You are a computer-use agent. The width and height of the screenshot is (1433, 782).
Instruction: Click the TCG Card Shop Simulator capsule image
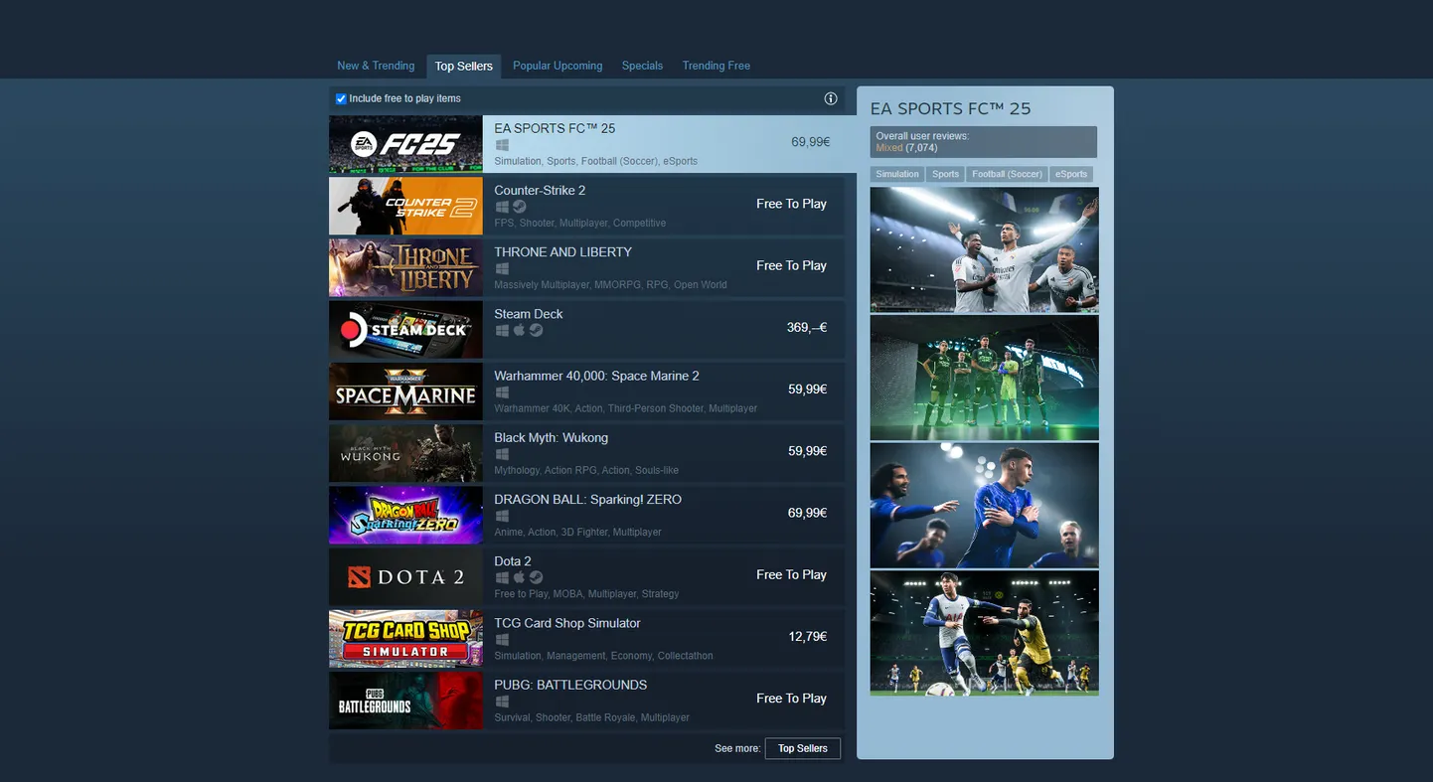tap(405, 639)
